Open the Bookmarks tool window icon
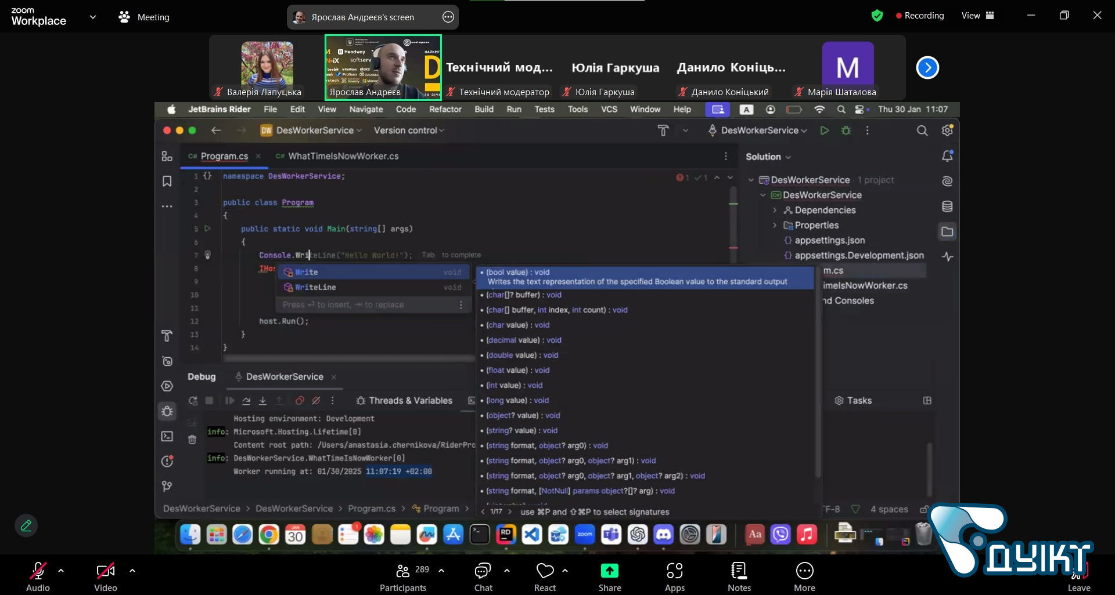The image size is (1115, 595). click(x=167, y=182)
